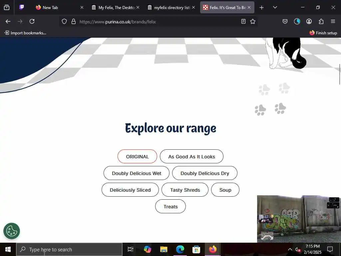Screen dimensions: 341x256
Task: Click Firefox icon on taskbar
Action: [x=212, y=249]
